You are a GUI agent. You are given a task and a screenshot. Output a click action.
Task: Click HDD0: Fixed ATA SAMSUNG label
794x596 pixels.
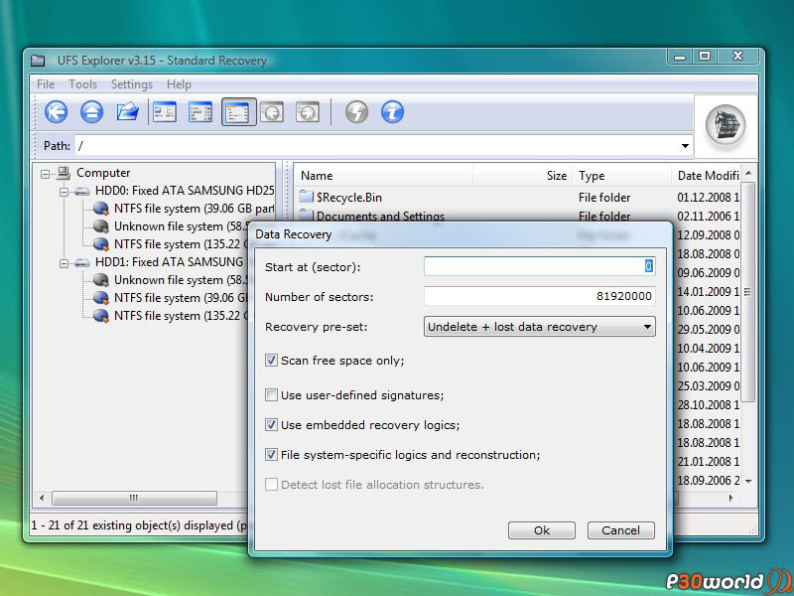click(x=185, y=191)
